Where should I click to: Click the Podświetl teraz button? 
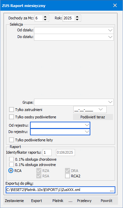pyautogui.click(x=93, y=117)
